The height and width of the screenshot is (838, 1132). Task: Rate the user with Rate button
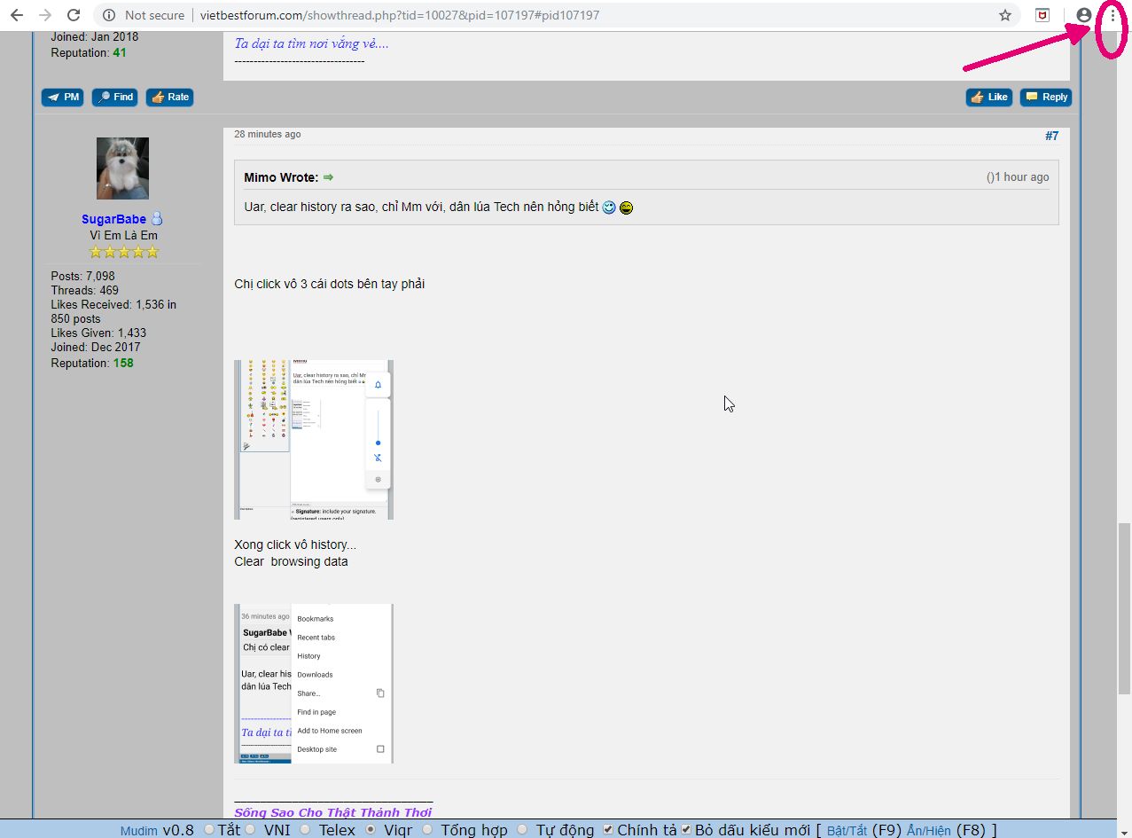click(x=170, y=97)
